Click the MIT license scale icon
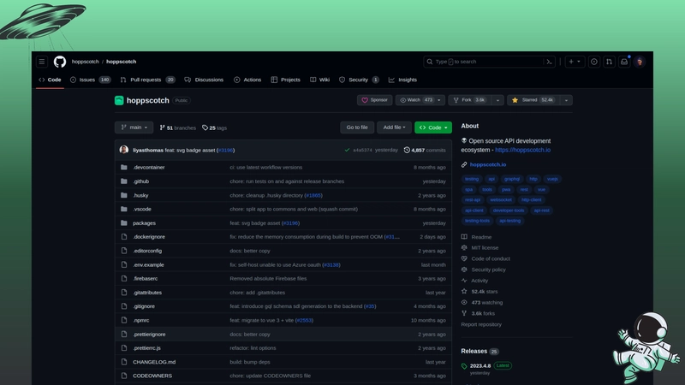The height and width of the screenshot is (385, 685). click(464, 247)
